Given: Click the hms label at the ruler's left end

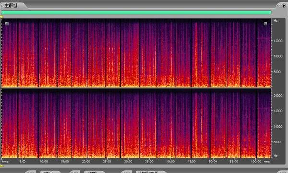Looking at the screenshot, I should pyautogui.click(x=5, y=162).
